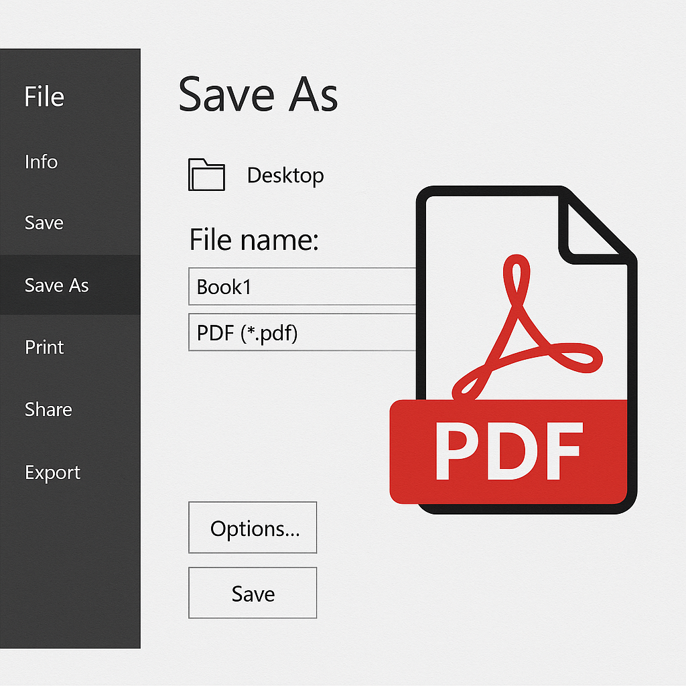Open the Info page in File menu
The image size is (686, 686).
click(x=41, y=162)
